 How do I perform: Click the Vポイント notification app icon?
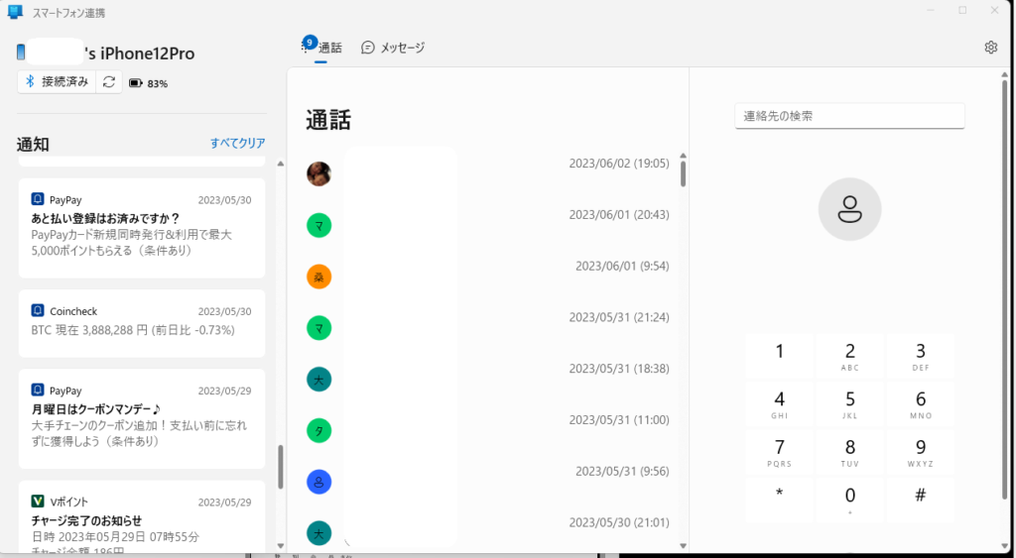38,502
